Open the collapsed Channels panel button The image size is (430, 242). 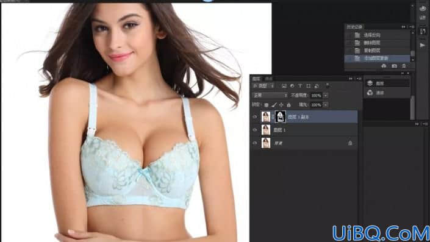coord(387,93)
